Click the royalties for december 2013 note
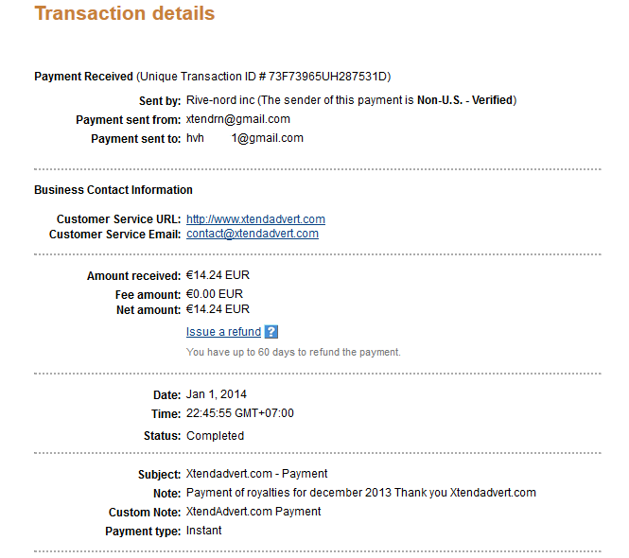 [x=361, y=493]
